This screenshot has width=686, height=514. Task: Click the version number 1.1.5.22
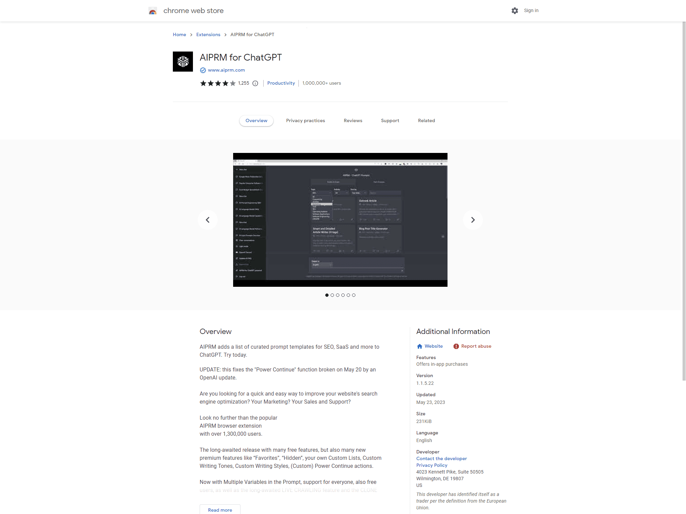pos(425,383)
